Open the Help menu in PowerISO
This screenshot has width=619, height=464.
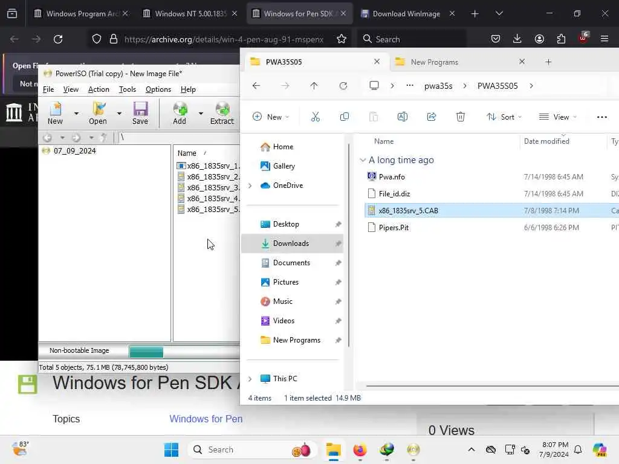(188, 89)
